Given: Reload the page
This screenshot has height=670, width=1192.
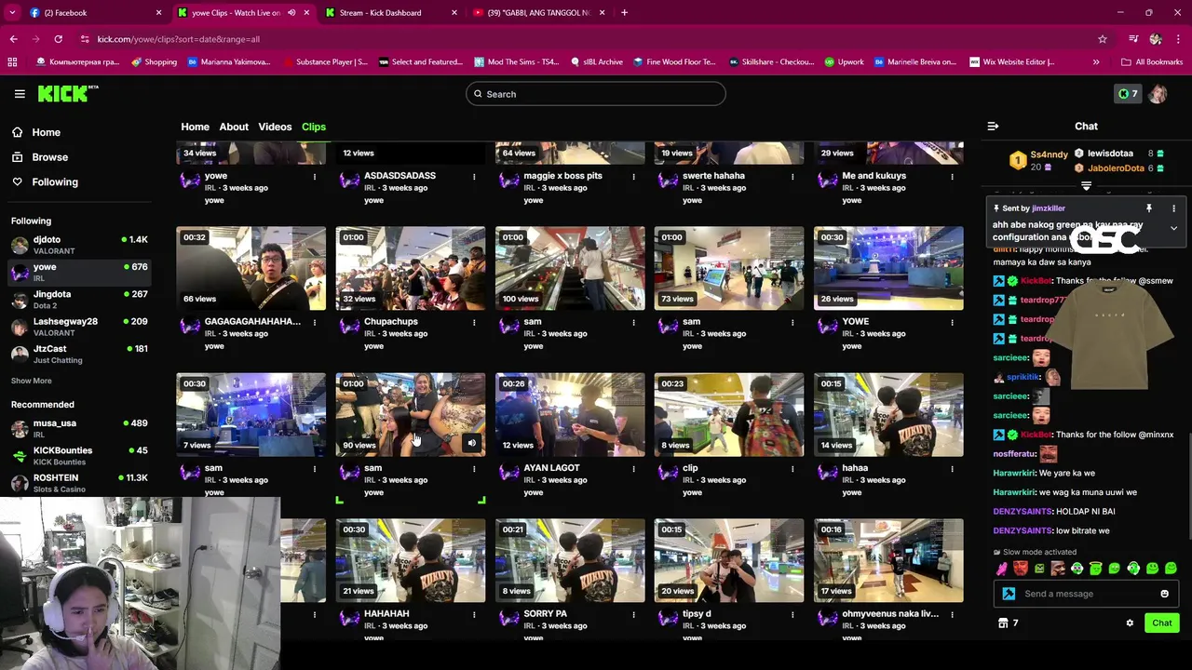Looking at the screenshot, I should coord(58,39).
